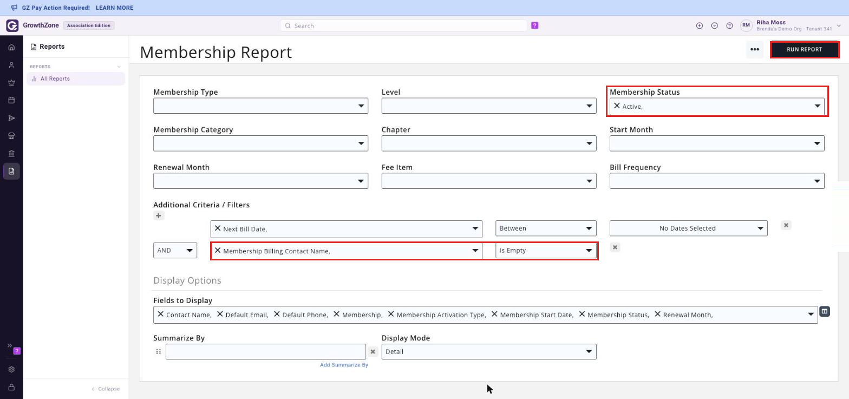Screen dimensions: 849x399
Task: Delete the Next Bill Date criteria row
Action: [x=786, y=225]
